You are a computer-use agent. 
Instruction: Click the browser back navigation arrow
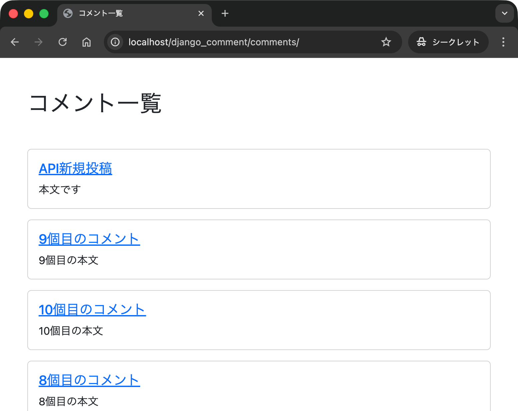coord(15,42)
